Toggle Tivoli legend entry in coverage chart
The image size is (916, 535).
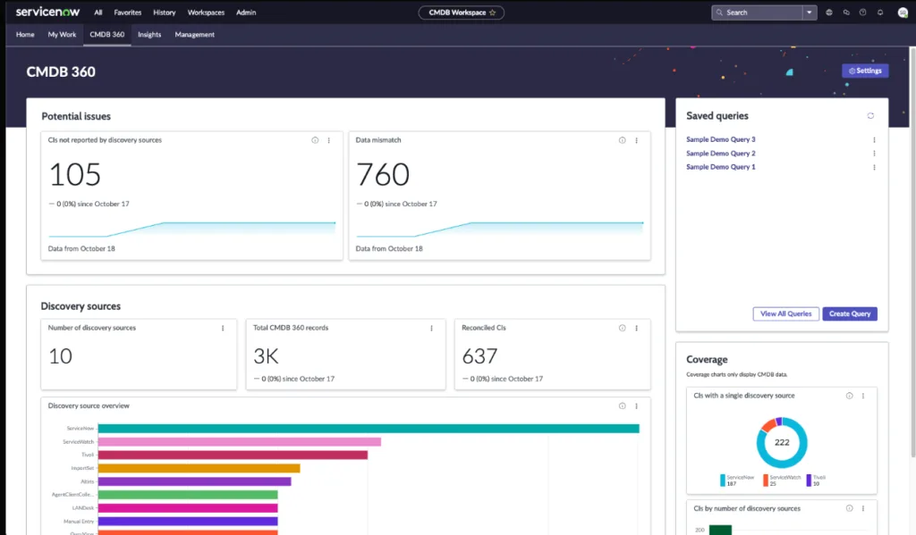coord(818,478)
